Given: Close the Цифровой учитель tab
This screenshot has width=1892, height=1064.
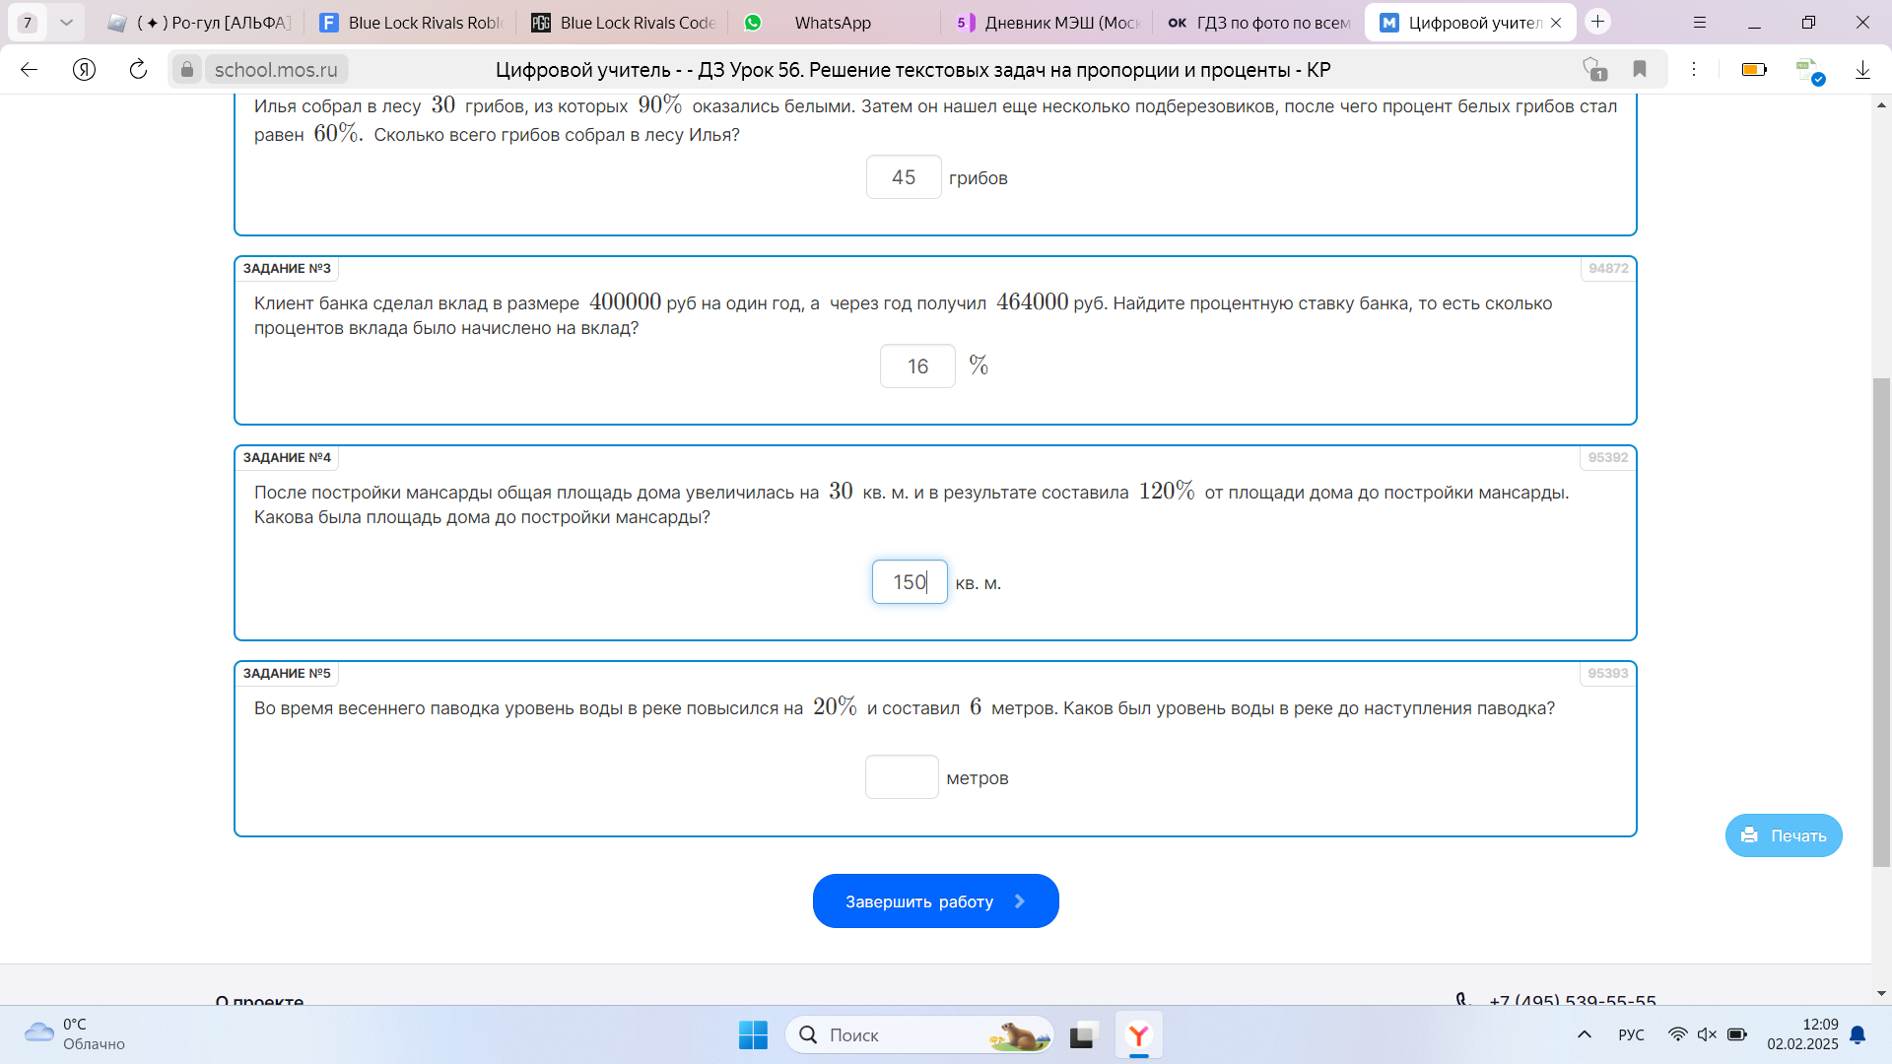Looking at the screenshot, I should click(1556, 23).
